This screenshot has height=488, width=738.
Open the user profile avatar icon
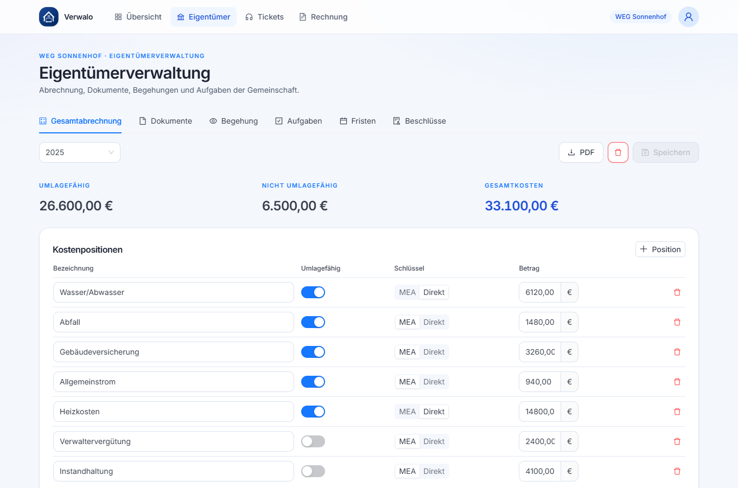click(x=689, y=17)
